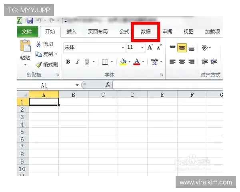The height and width of the screenshot is (192, 240).
Task: Undo last action in quick access toolbar
Action: tap(39, 20)
